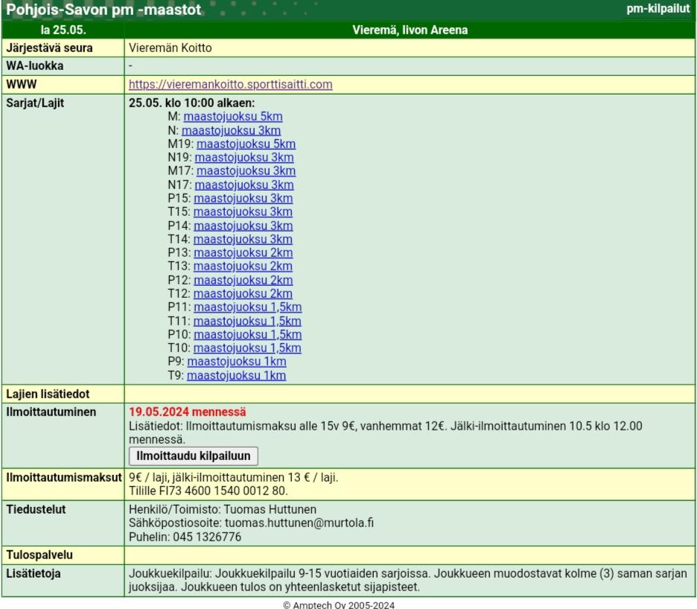Choose the P15 maastojuoksu 3km event
697x609 pixels.
[243, 198]
